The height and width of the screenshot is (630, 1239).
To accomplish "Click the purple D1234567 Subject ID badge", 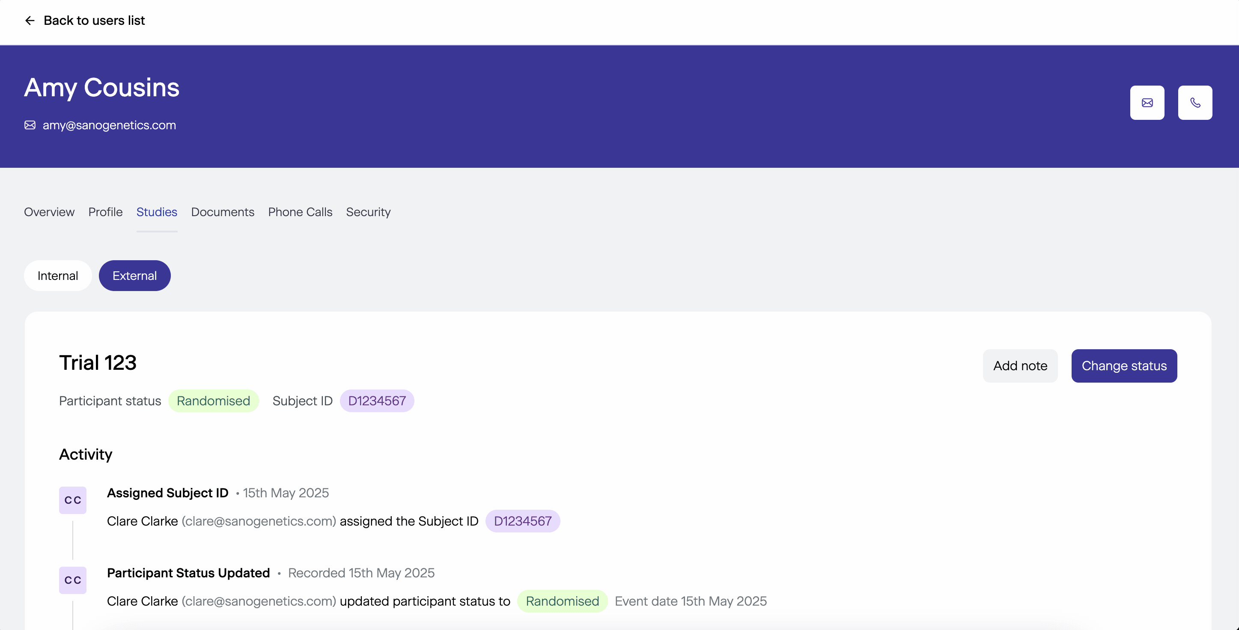I will click(377, 401).
